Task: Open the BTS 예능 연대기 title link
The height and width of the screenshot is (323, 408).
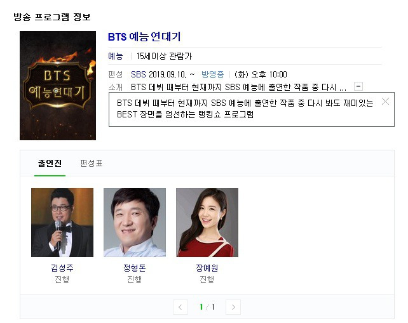Action: pyautogui.click(x=144, y=37)
